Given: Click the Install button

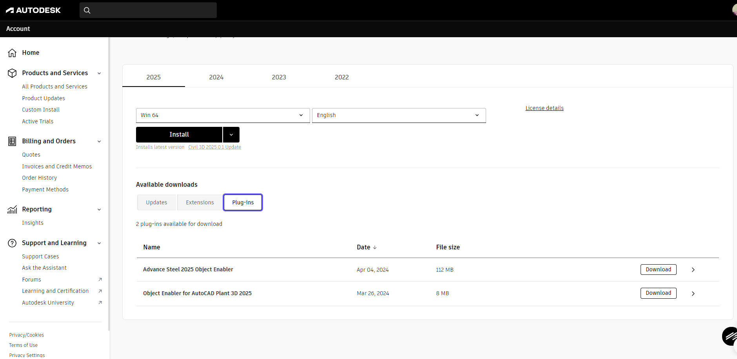Looking at the screenshot, I should 179,135.
